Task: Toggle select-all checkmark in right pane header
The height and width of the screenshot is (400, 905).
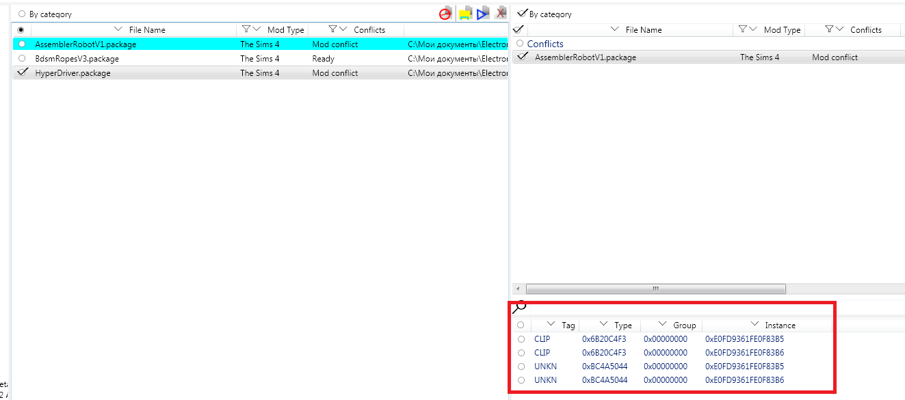Action: [x=518, y=29]
